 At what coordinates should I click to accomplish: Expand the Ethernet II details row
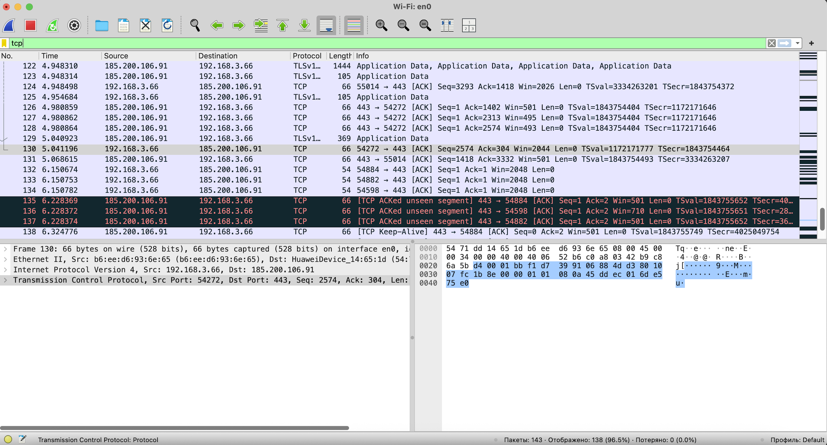(5, 259)
